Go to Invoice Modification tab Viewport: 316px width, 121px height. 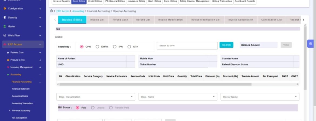click(170, 20)
